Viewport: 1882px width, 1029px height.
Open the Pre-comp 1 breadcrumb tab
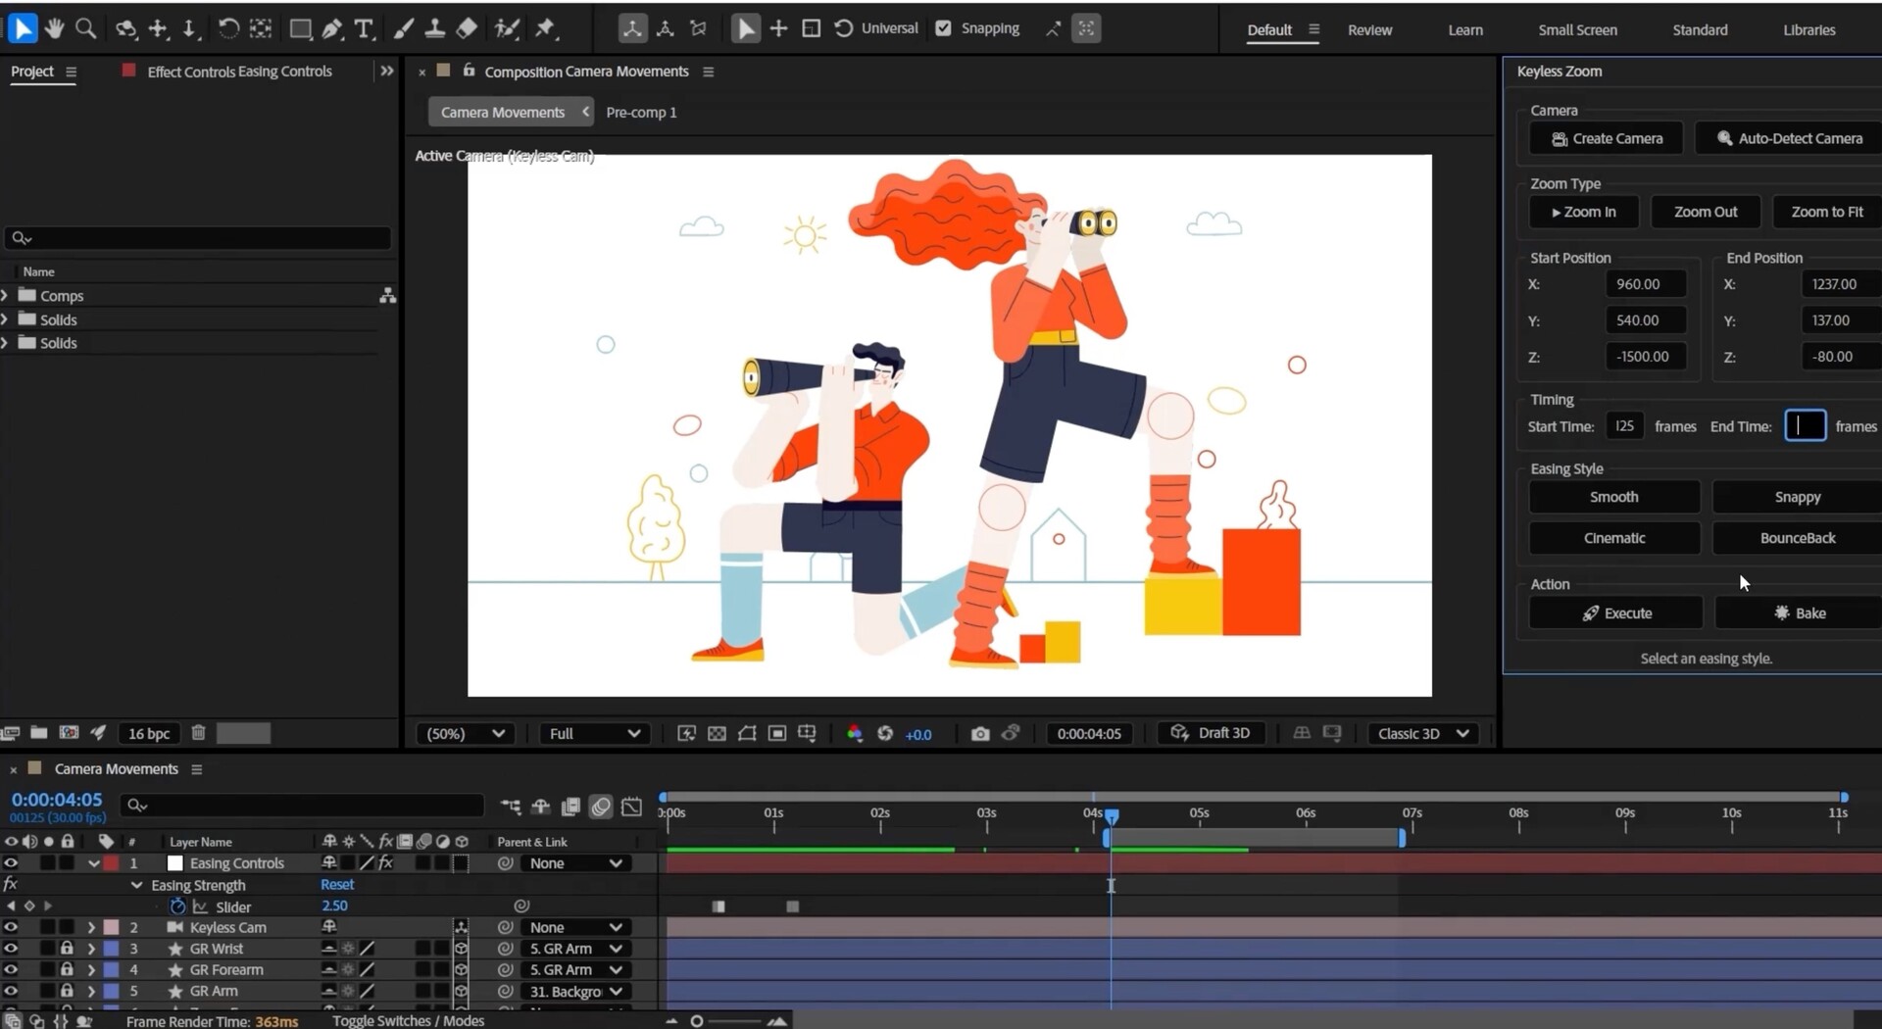tap(641, 112)
